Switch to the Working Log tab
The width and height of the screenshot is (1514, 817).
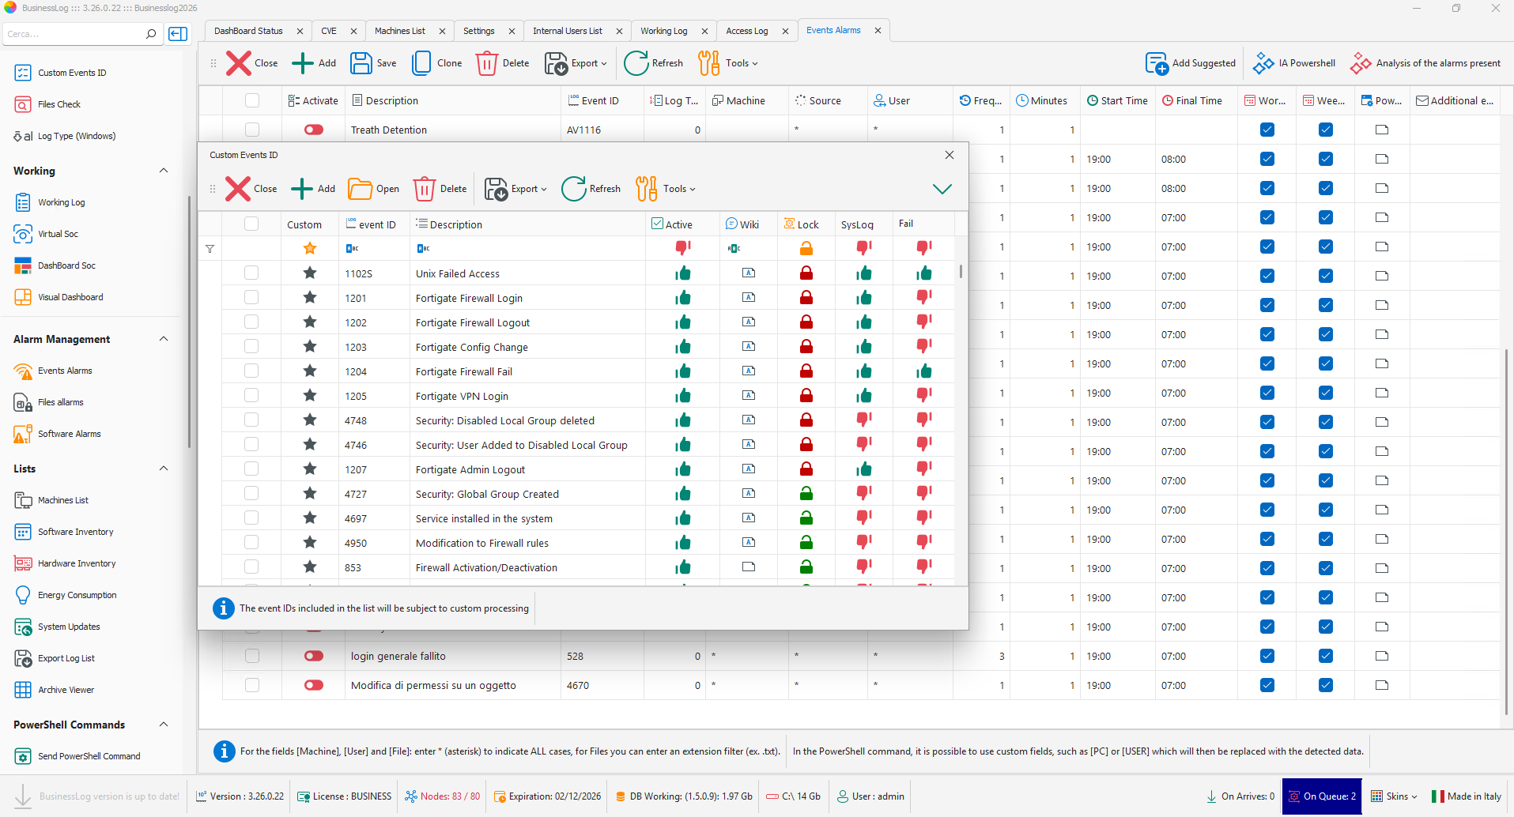click(x=663, y=31)
